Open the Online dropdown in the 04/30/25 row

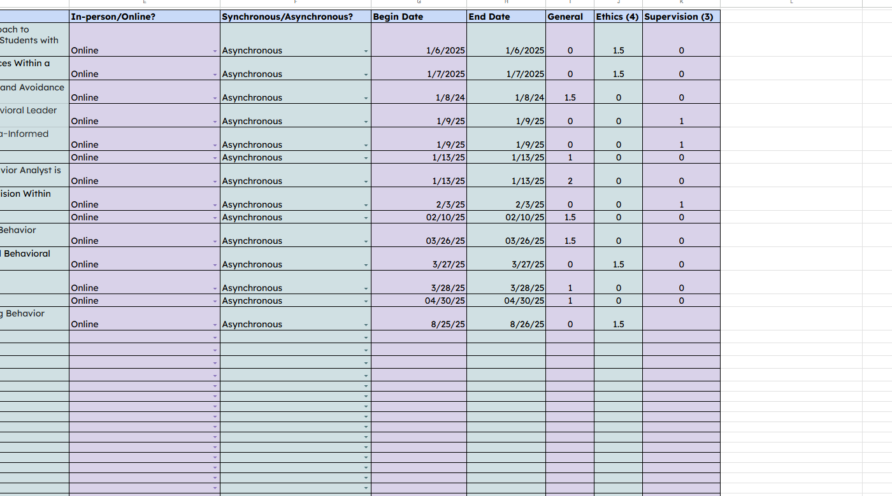(215, 301)
